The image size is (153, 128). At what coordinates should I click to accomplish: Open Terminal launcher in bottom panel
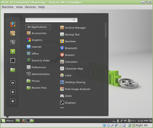pyautogui.click(x=28, y=121)
